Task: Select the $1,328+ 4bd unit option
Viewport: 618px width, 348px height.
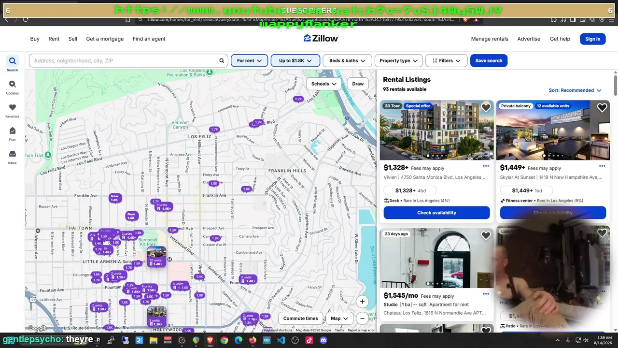Action: coord(410,190)
